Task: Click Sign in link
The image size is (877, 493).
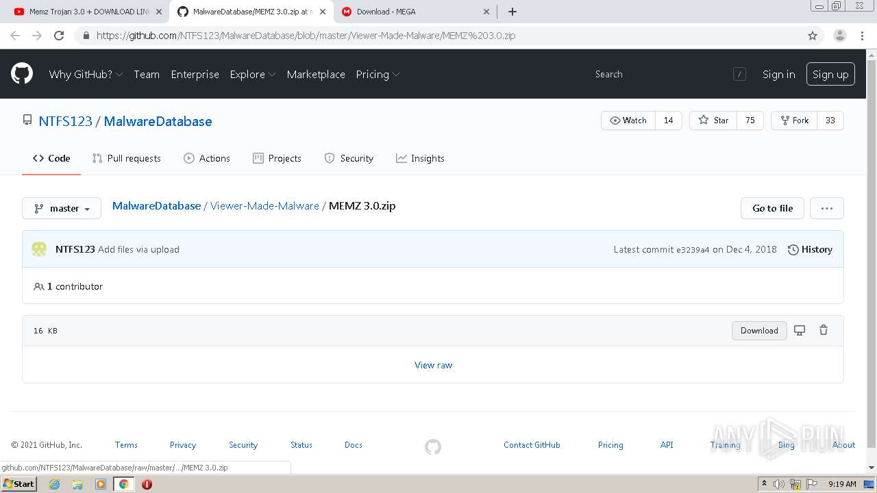Action: tap(779, 74)
